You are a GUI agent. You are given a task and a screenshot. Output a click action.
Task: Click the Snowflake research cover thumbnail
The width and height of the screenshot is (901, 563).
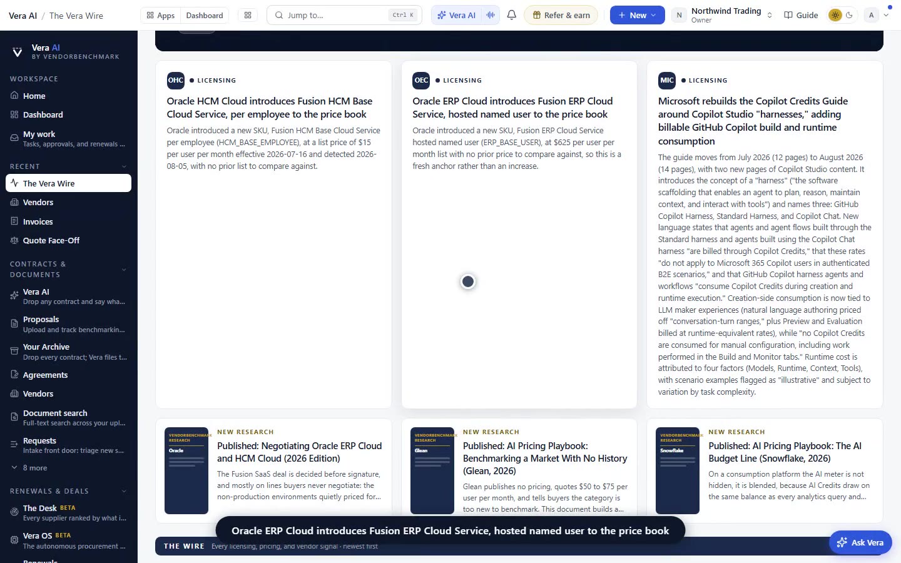tap(678, 470)
